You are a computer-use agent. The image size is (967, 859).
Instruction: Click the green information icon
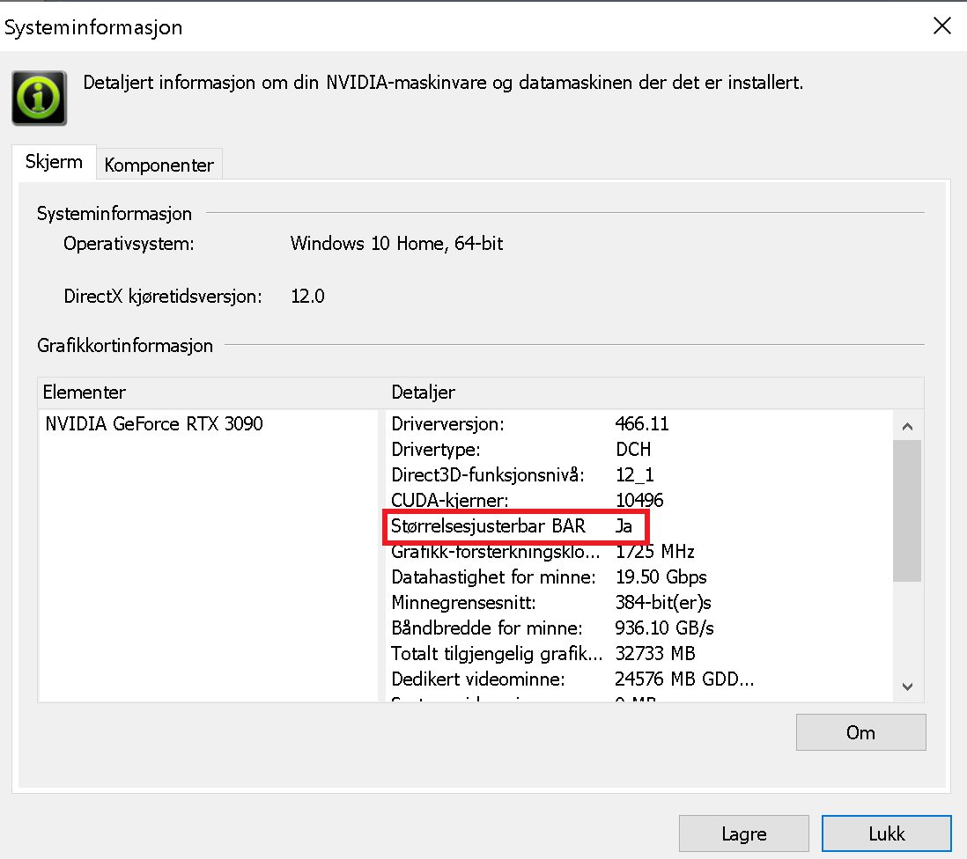[39, 98]
